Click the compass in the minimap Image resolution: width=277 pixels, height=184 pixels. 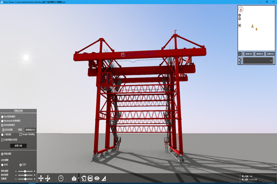pyautogui.click(x=241, y=9)
